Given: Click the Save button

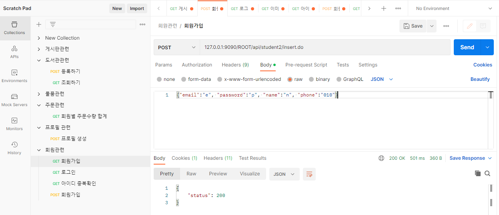Looking at the screenshot, I should [413, 26].
